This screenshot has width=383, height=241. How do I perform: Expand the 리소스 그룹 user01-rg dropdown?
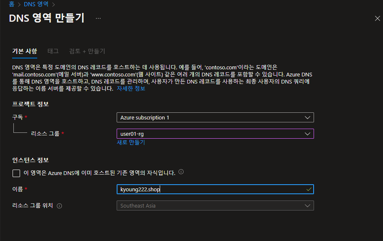[215, 134]
